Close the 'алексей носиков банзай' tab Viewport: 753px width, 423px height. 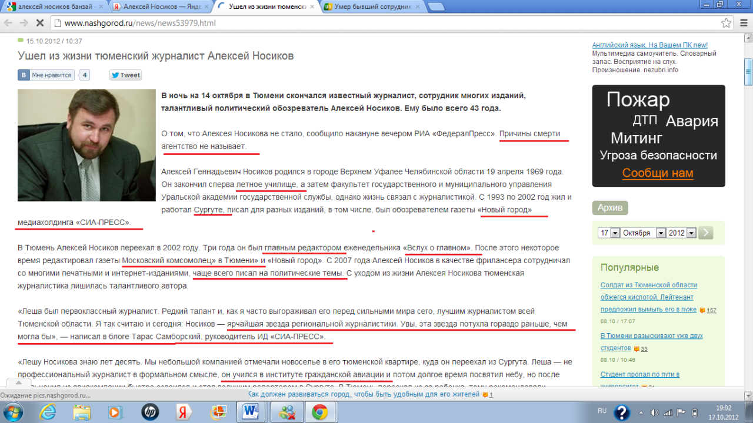pos(102,7)
